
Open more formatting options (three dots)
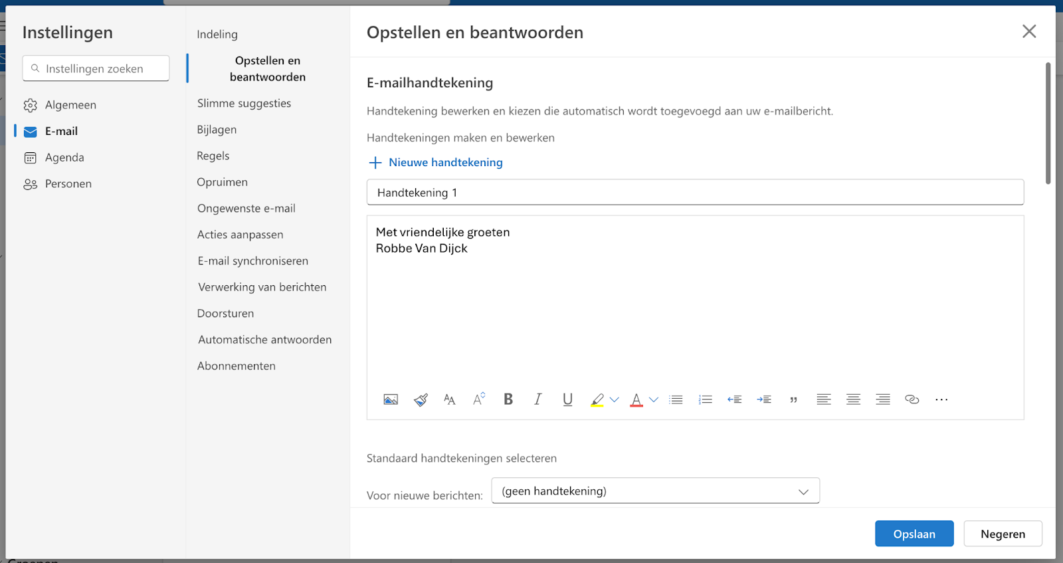pyautogui.click(x=941, y=399)
